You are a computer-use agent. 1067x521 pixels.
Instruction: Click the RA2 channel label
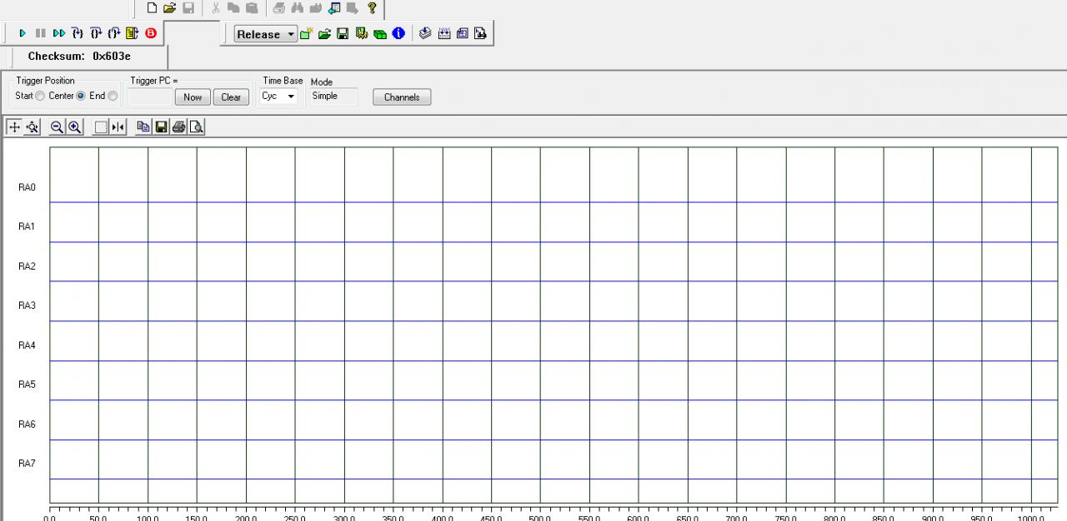coord(27,266)
